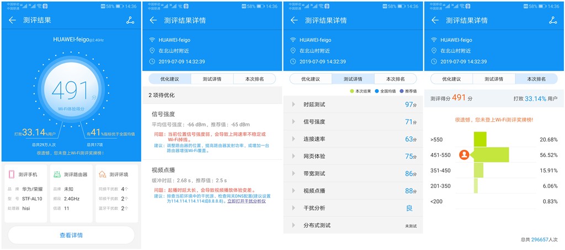The width and height of the screenshot is (565, 250).
Task: Tap 信号强度 heading on the 2 项待优化 screen
Action: coord(163,114)
